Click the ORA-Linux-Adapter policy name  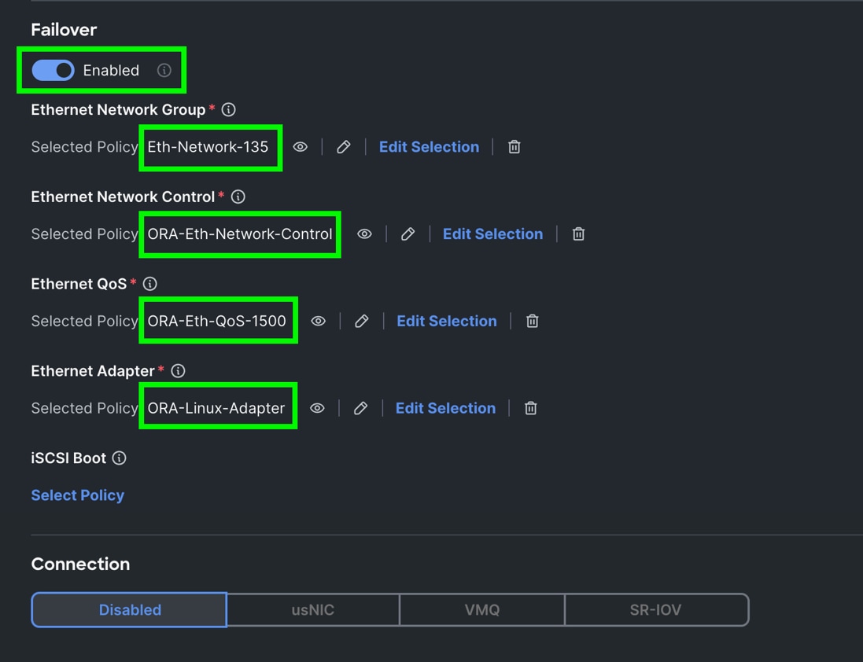point(216,409)
